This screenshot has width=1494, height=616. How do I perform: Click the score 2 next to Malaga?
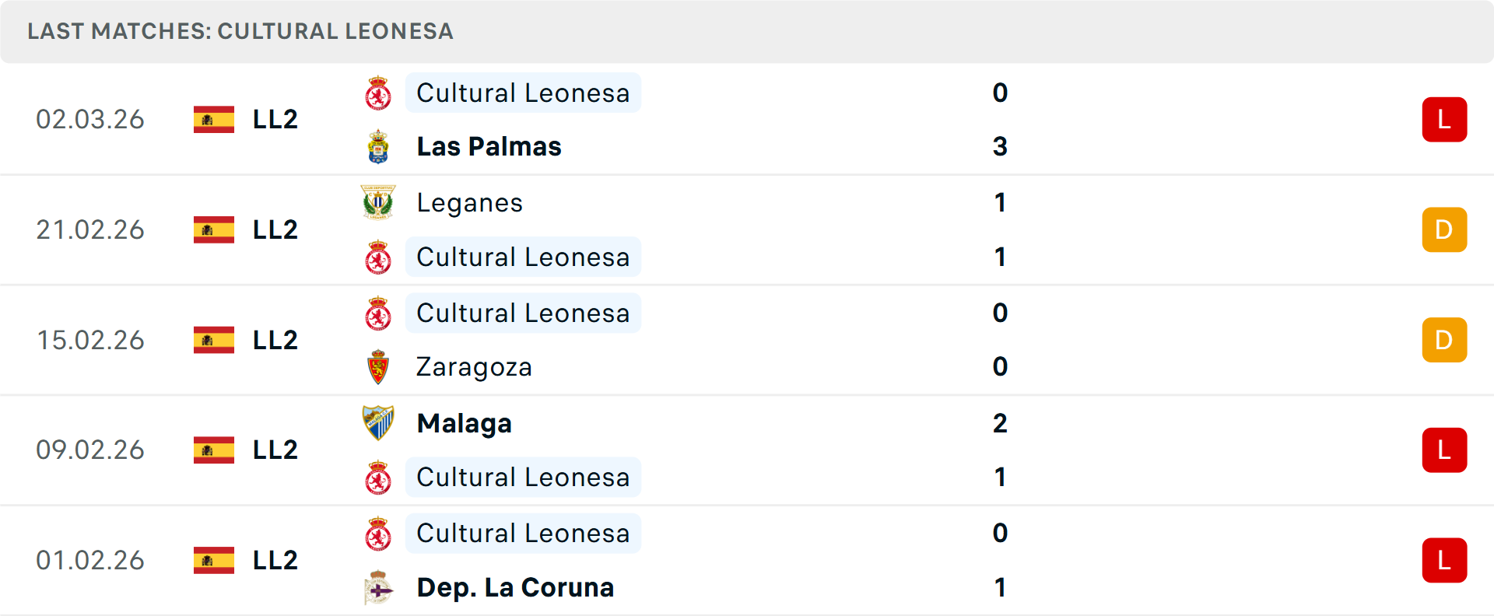1000,423
